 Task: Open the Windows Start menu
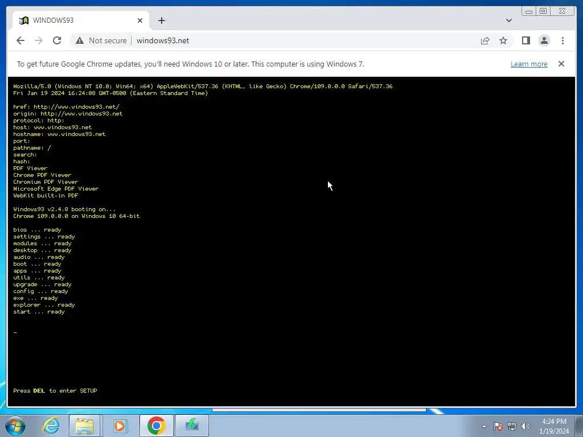point(15,426)
